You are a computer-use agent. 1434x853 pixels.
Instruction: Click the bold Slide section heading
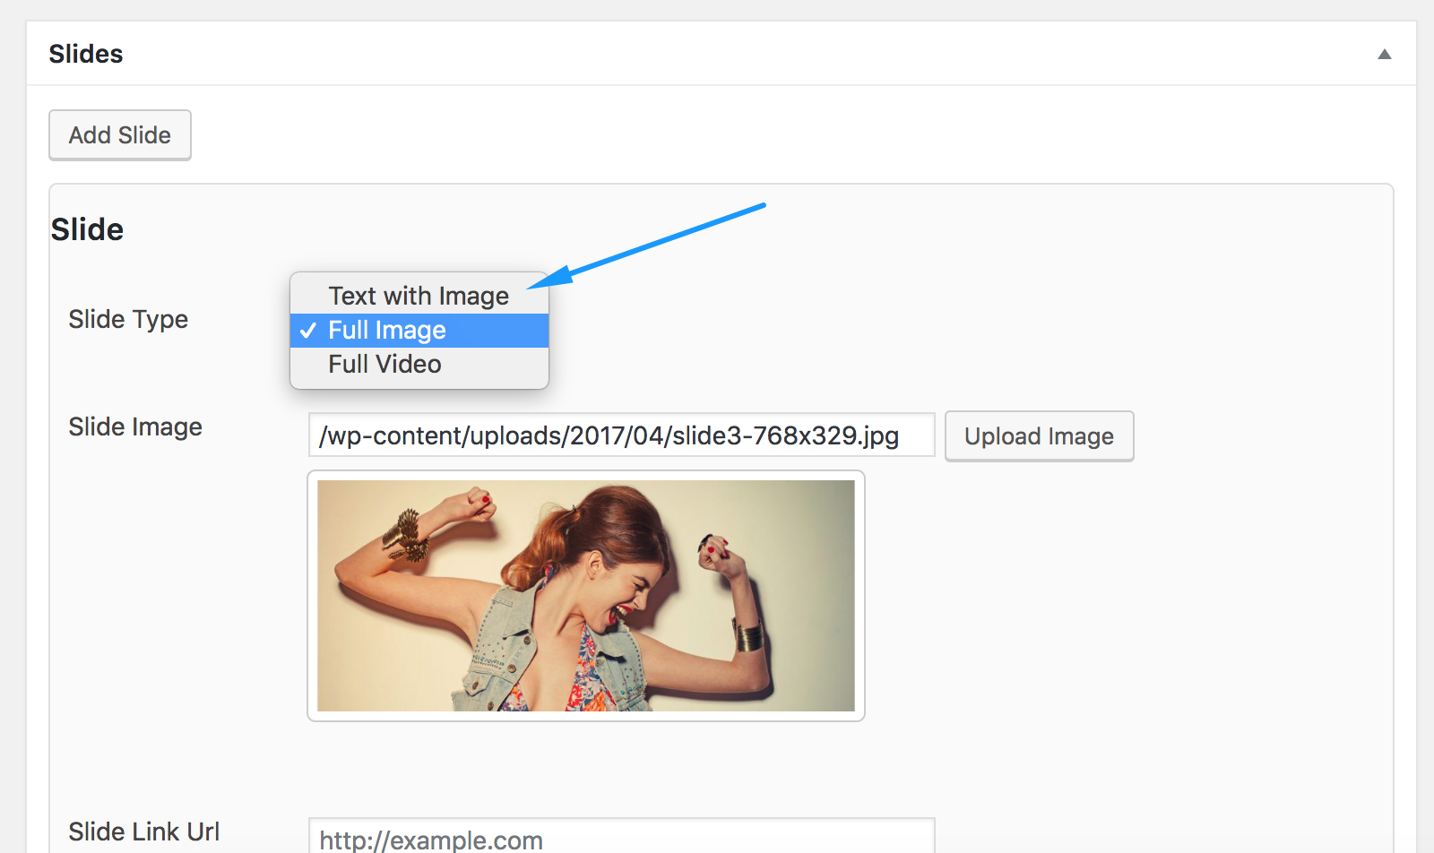[87, 229]
